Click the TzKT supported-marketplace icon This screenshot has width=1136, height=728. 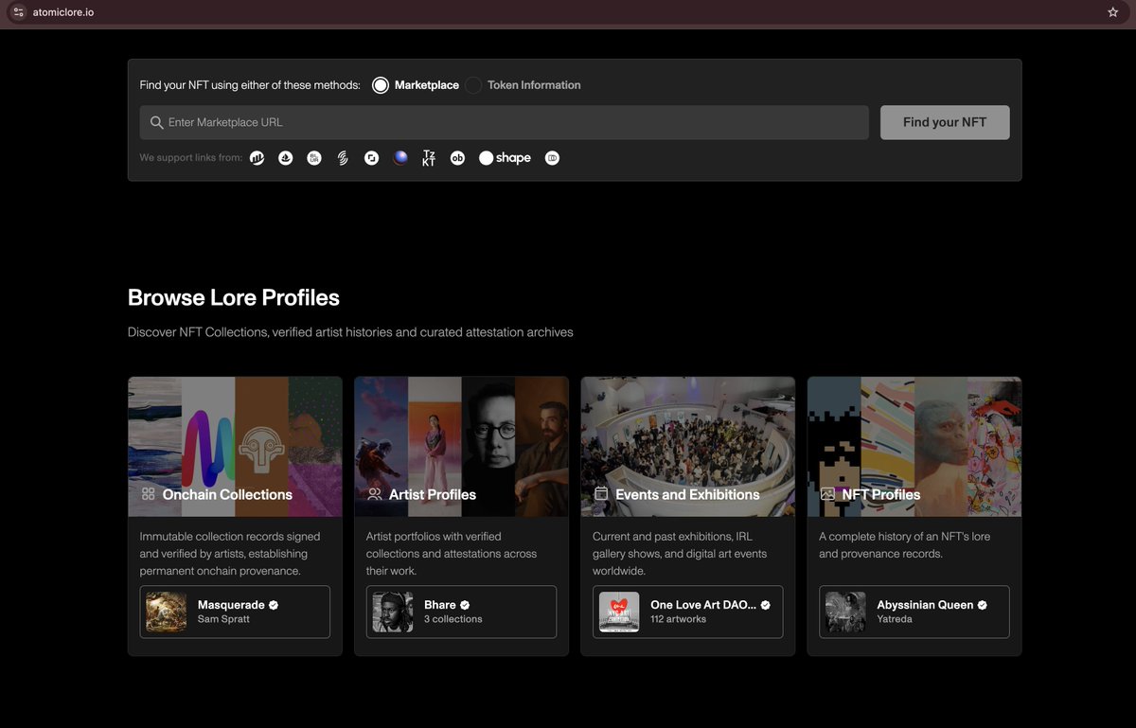click(x=429, y=157)
